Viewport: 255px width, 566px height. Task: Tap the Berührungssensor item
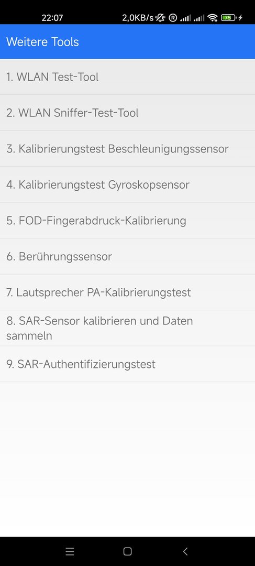point(127,256)
